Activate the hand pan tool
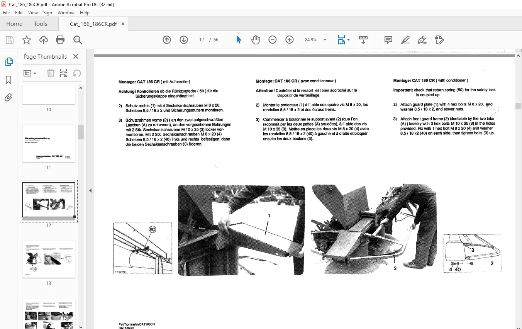The image size is (522, 329). click(x=256, y=40)
